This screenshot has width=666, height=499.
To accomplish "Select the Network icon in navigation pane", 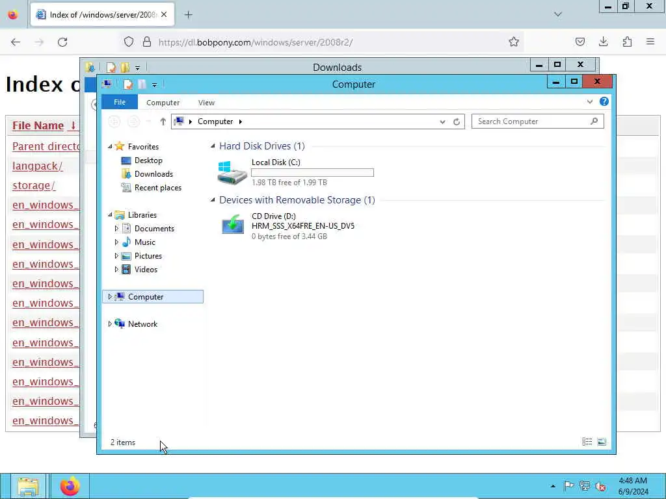I will point(120,324).
